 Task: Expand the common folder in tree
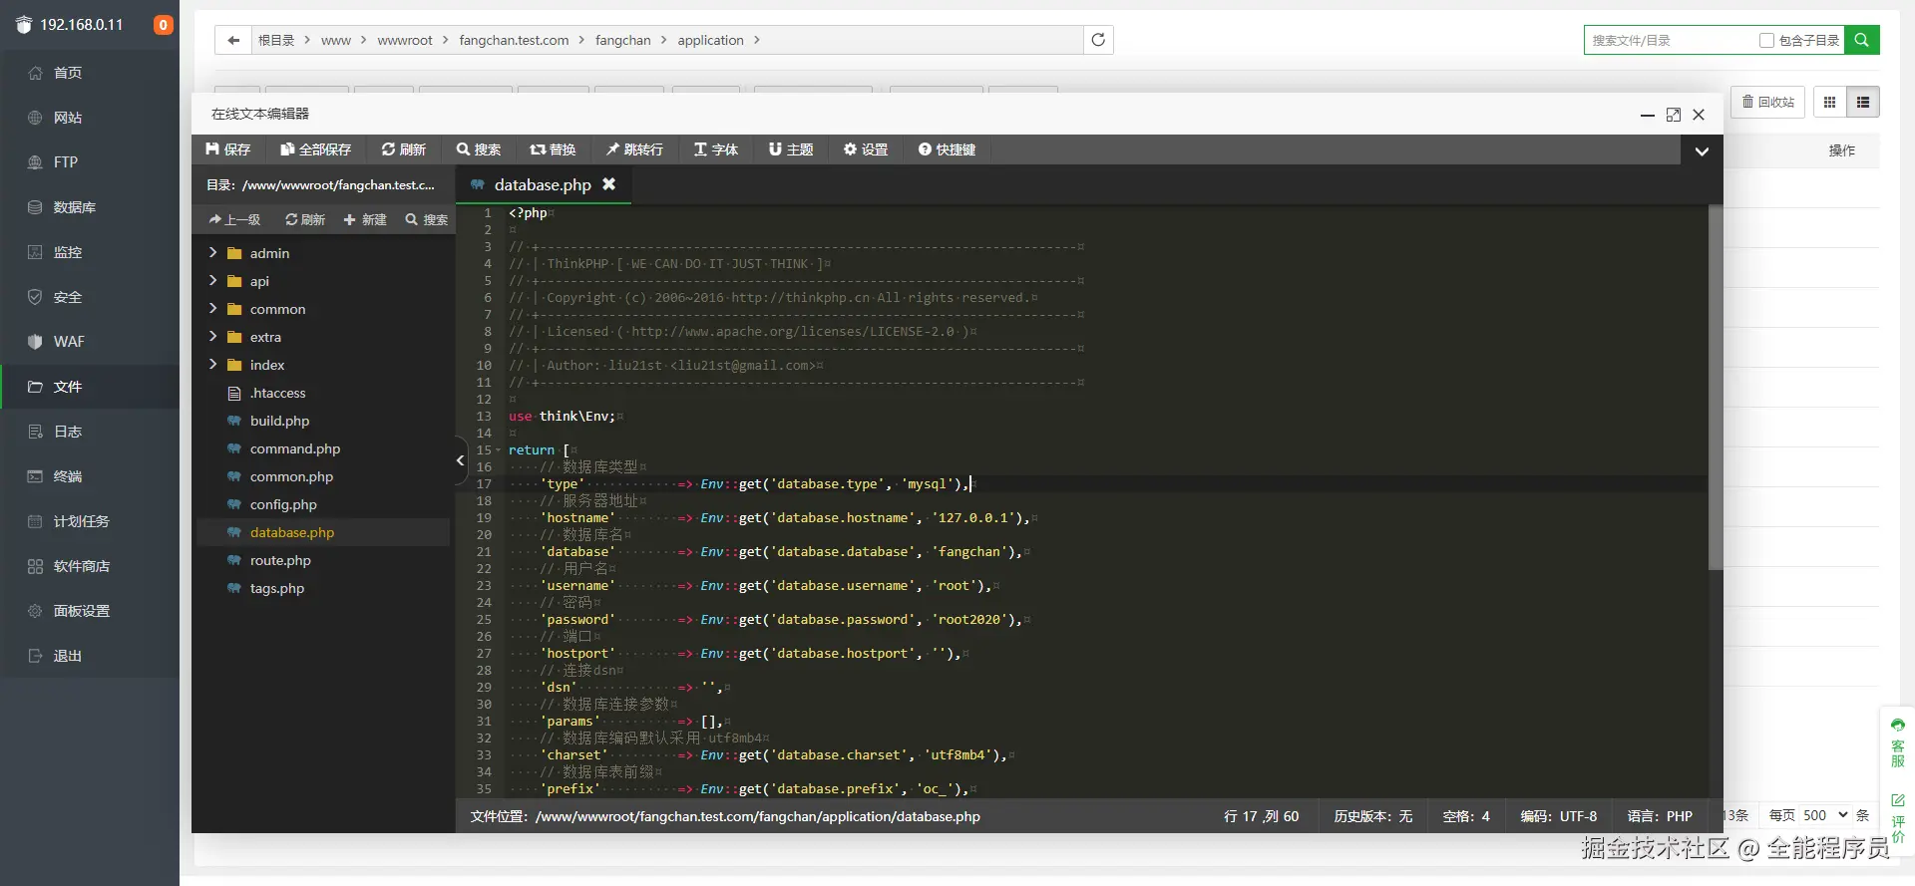click(277, 309)
